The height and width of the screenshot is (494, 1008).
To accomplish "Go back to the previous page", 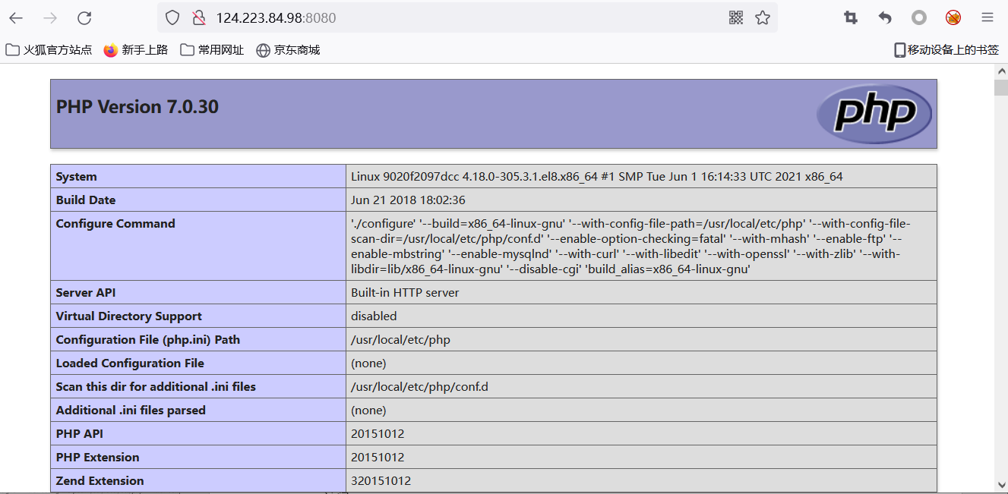I will pyautogui.click(x=16, y=17).
